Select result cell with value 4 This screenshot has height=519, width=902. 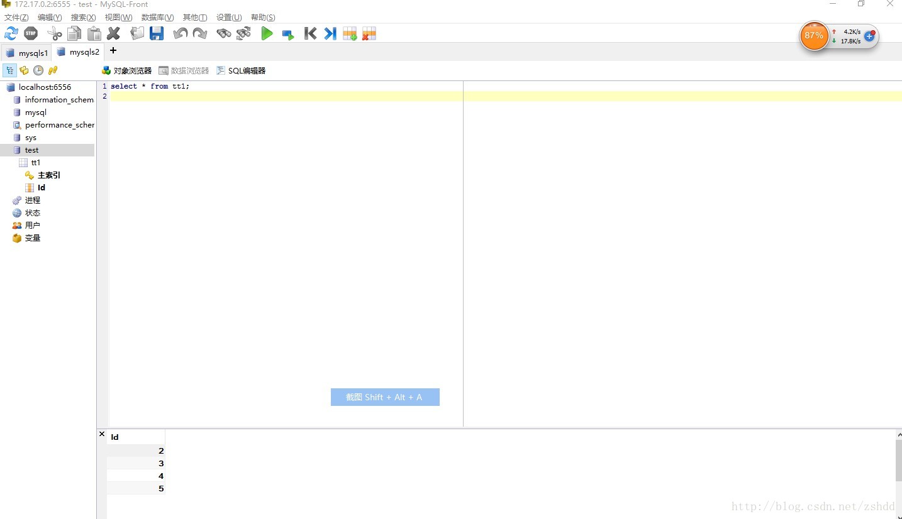(x=136, y=476)
